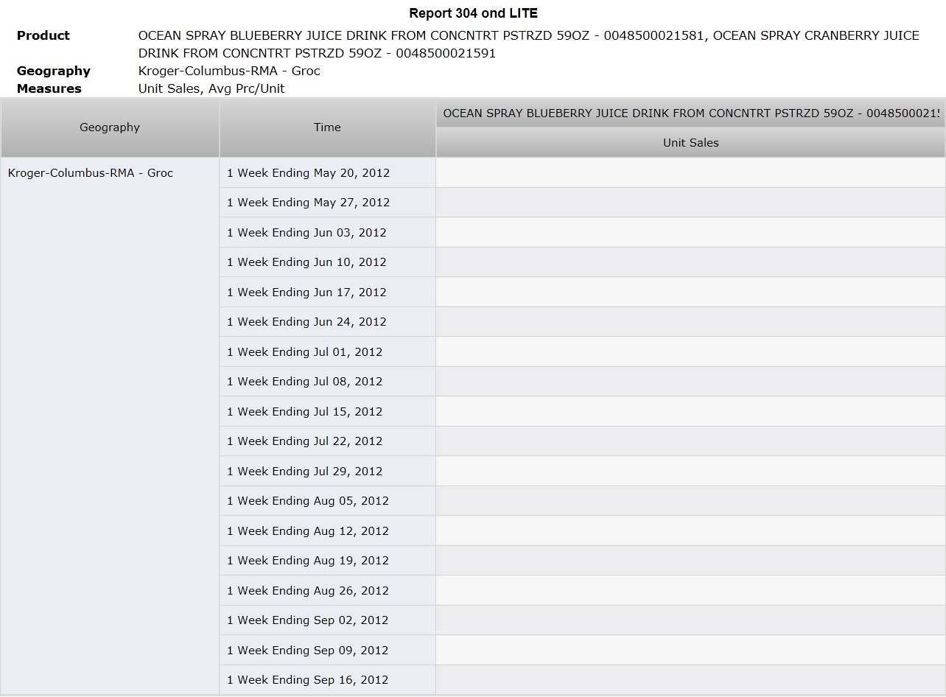Select row 1 Week Ending Jul 15, 2012

327,412
